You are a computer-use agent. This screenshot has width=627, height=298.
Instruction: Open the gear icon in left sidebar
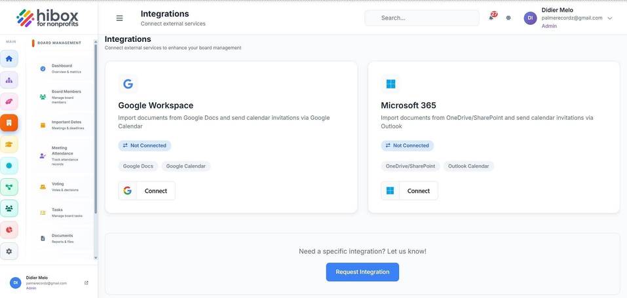9,251
